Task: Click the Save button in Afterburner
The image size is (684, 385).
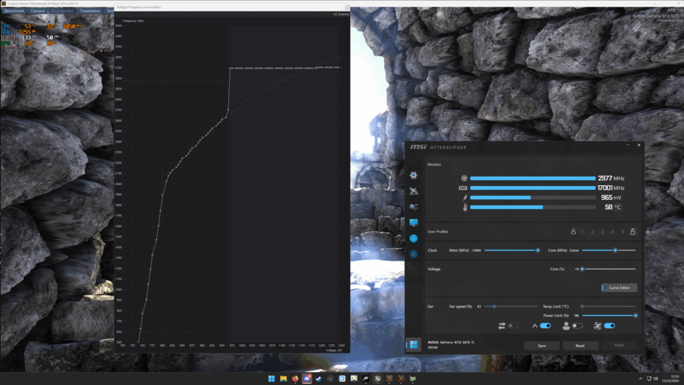Action: click(542, 346)
